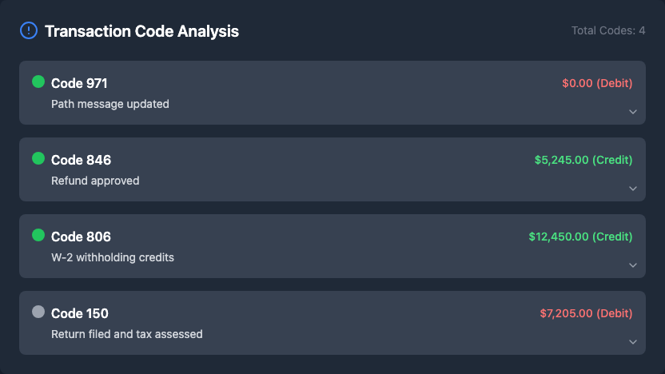Select the Code 846 title

[x=81, y=160]
